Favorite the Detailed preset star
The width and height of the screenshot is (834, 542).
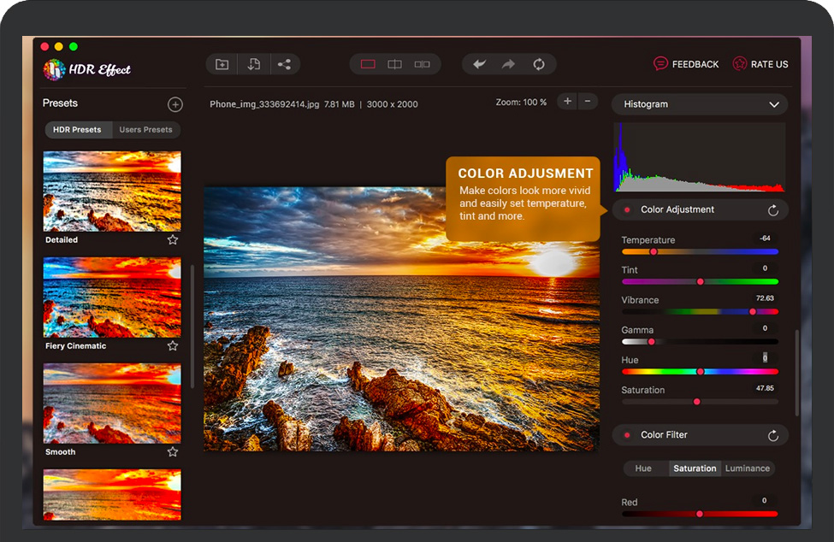[173, 240]
